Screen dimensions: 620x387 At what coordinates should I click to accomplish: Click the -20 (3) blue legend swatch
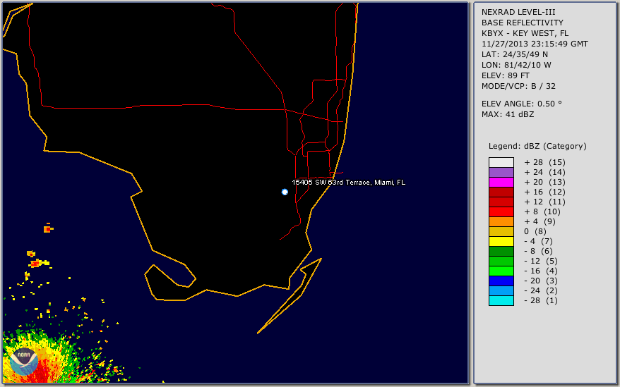[x=501, y=281]
